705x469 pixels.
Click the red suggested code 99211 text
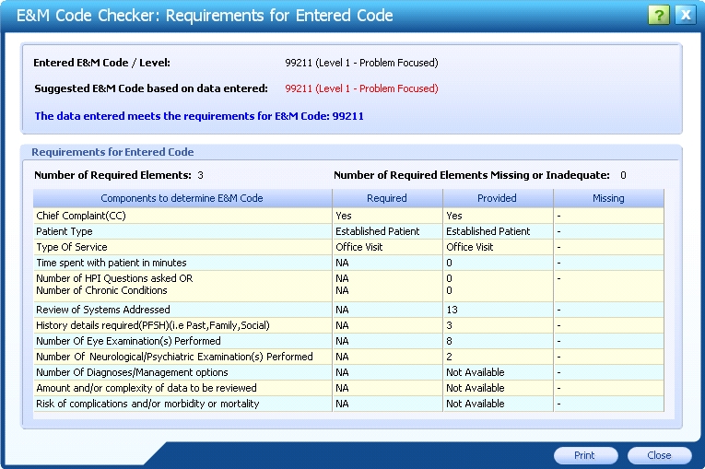(x=361, y=88)
